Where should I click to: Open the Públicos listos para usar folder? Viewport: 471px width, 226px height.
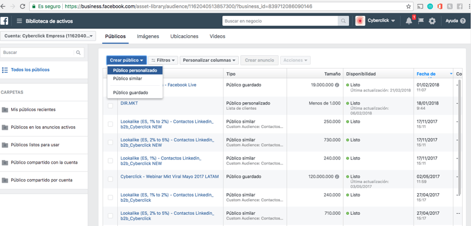click(x=35, y=145)
